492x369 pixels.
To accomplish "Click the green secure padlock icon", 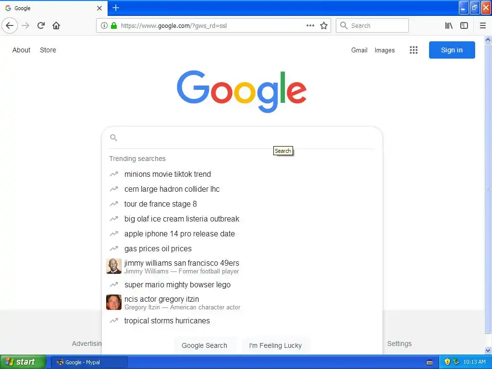I will (114, 25).
